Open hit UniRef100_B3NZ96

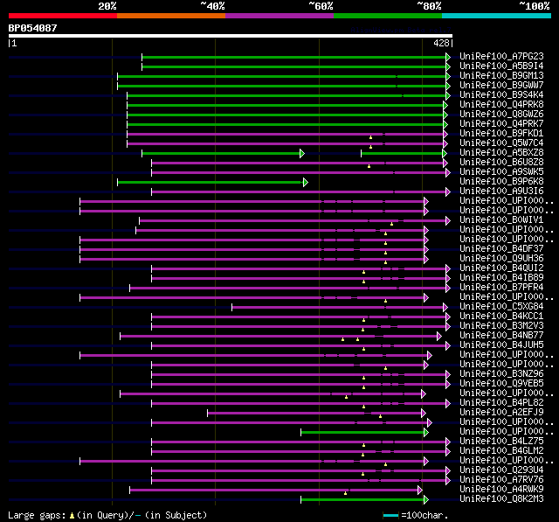[x=501, y=374]
